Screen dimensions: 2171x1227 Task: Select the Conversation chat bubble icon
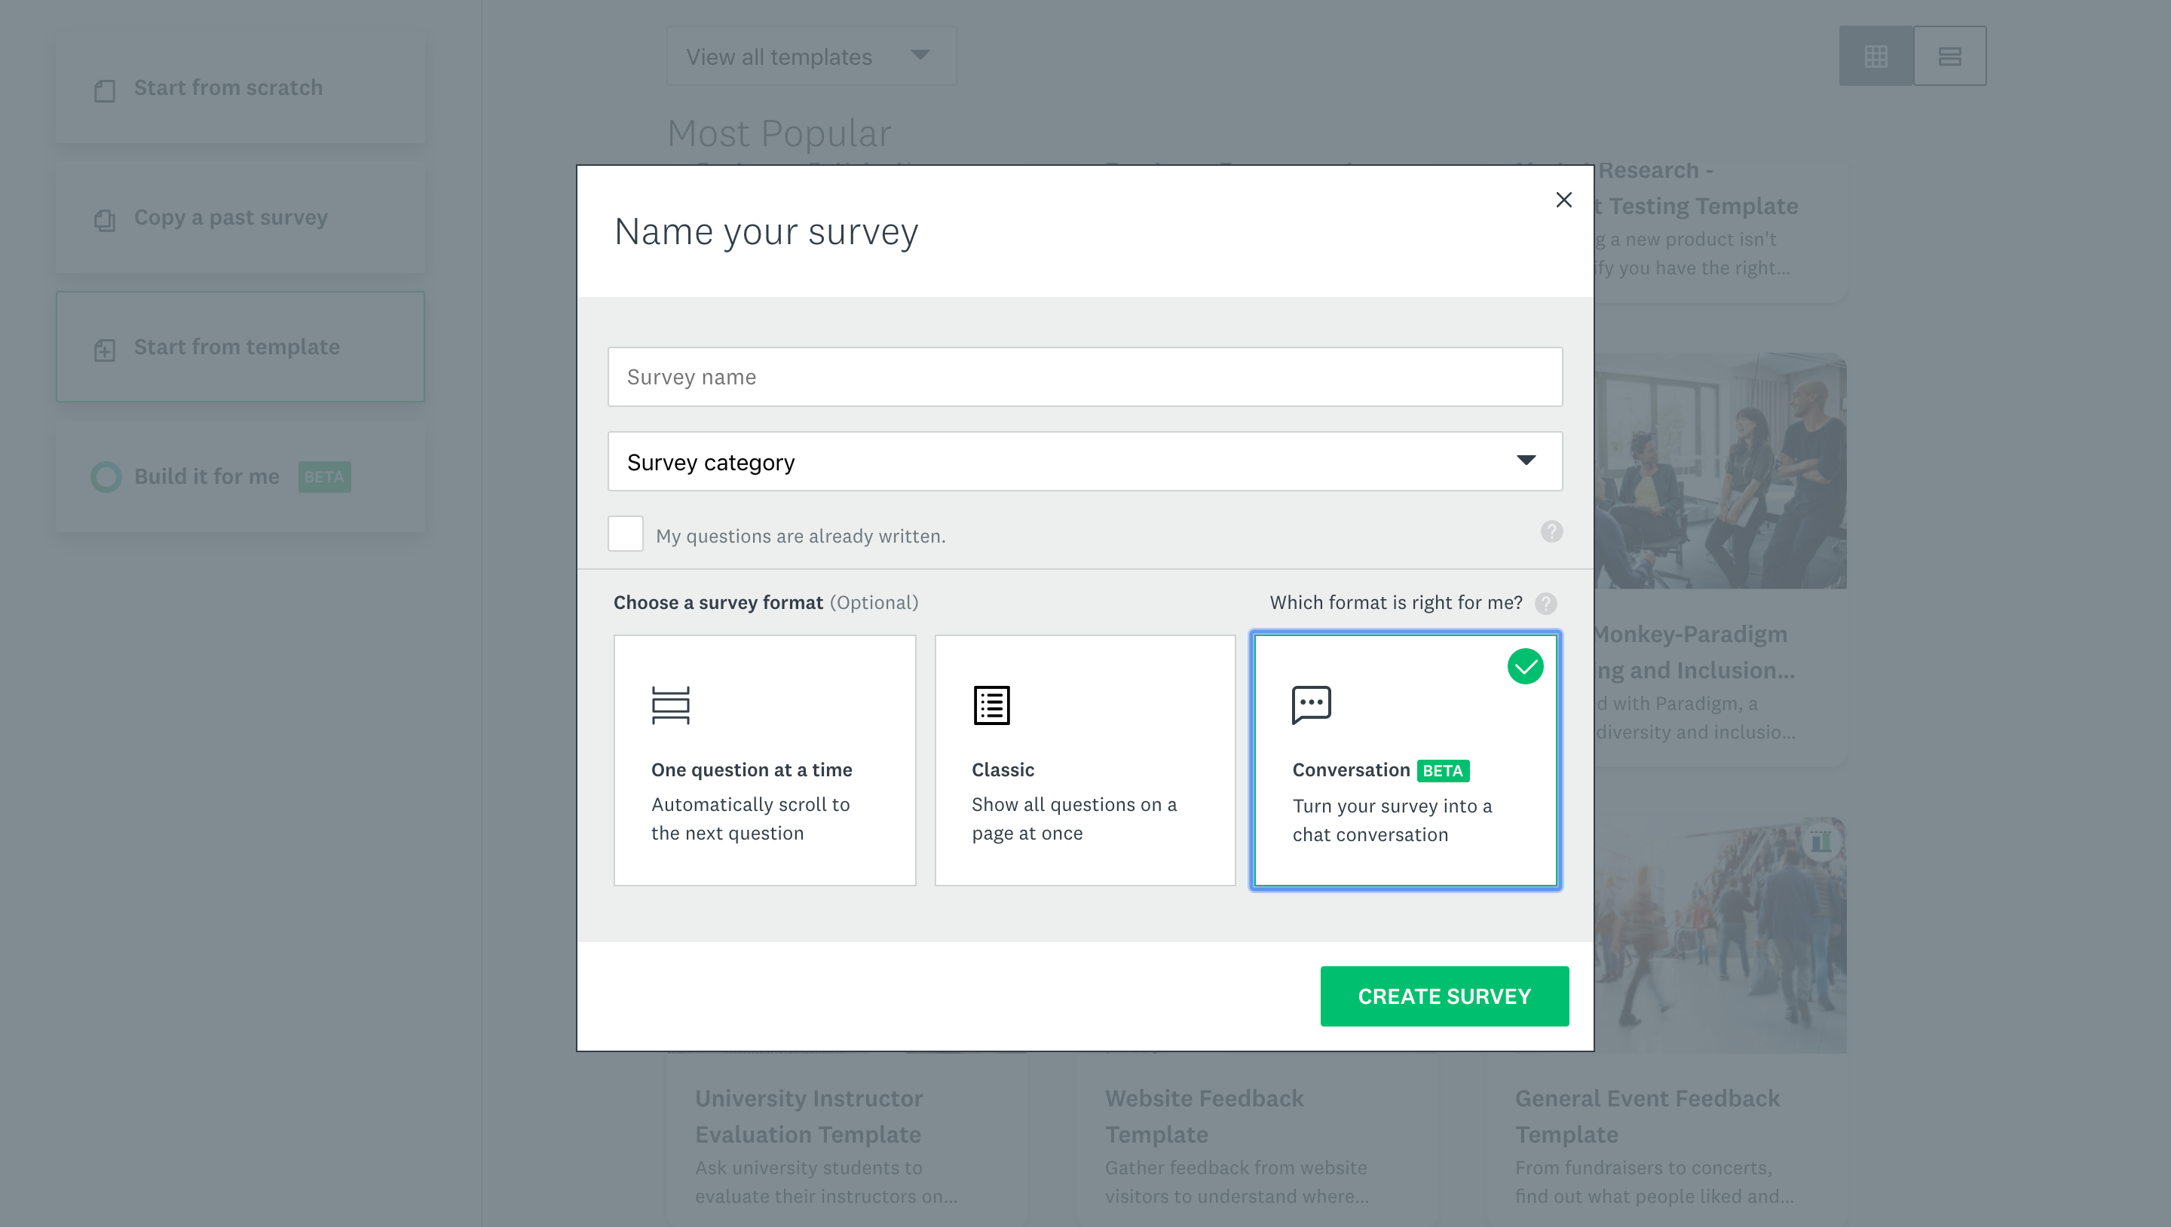pyautogui.click(x=1312, y=705)
